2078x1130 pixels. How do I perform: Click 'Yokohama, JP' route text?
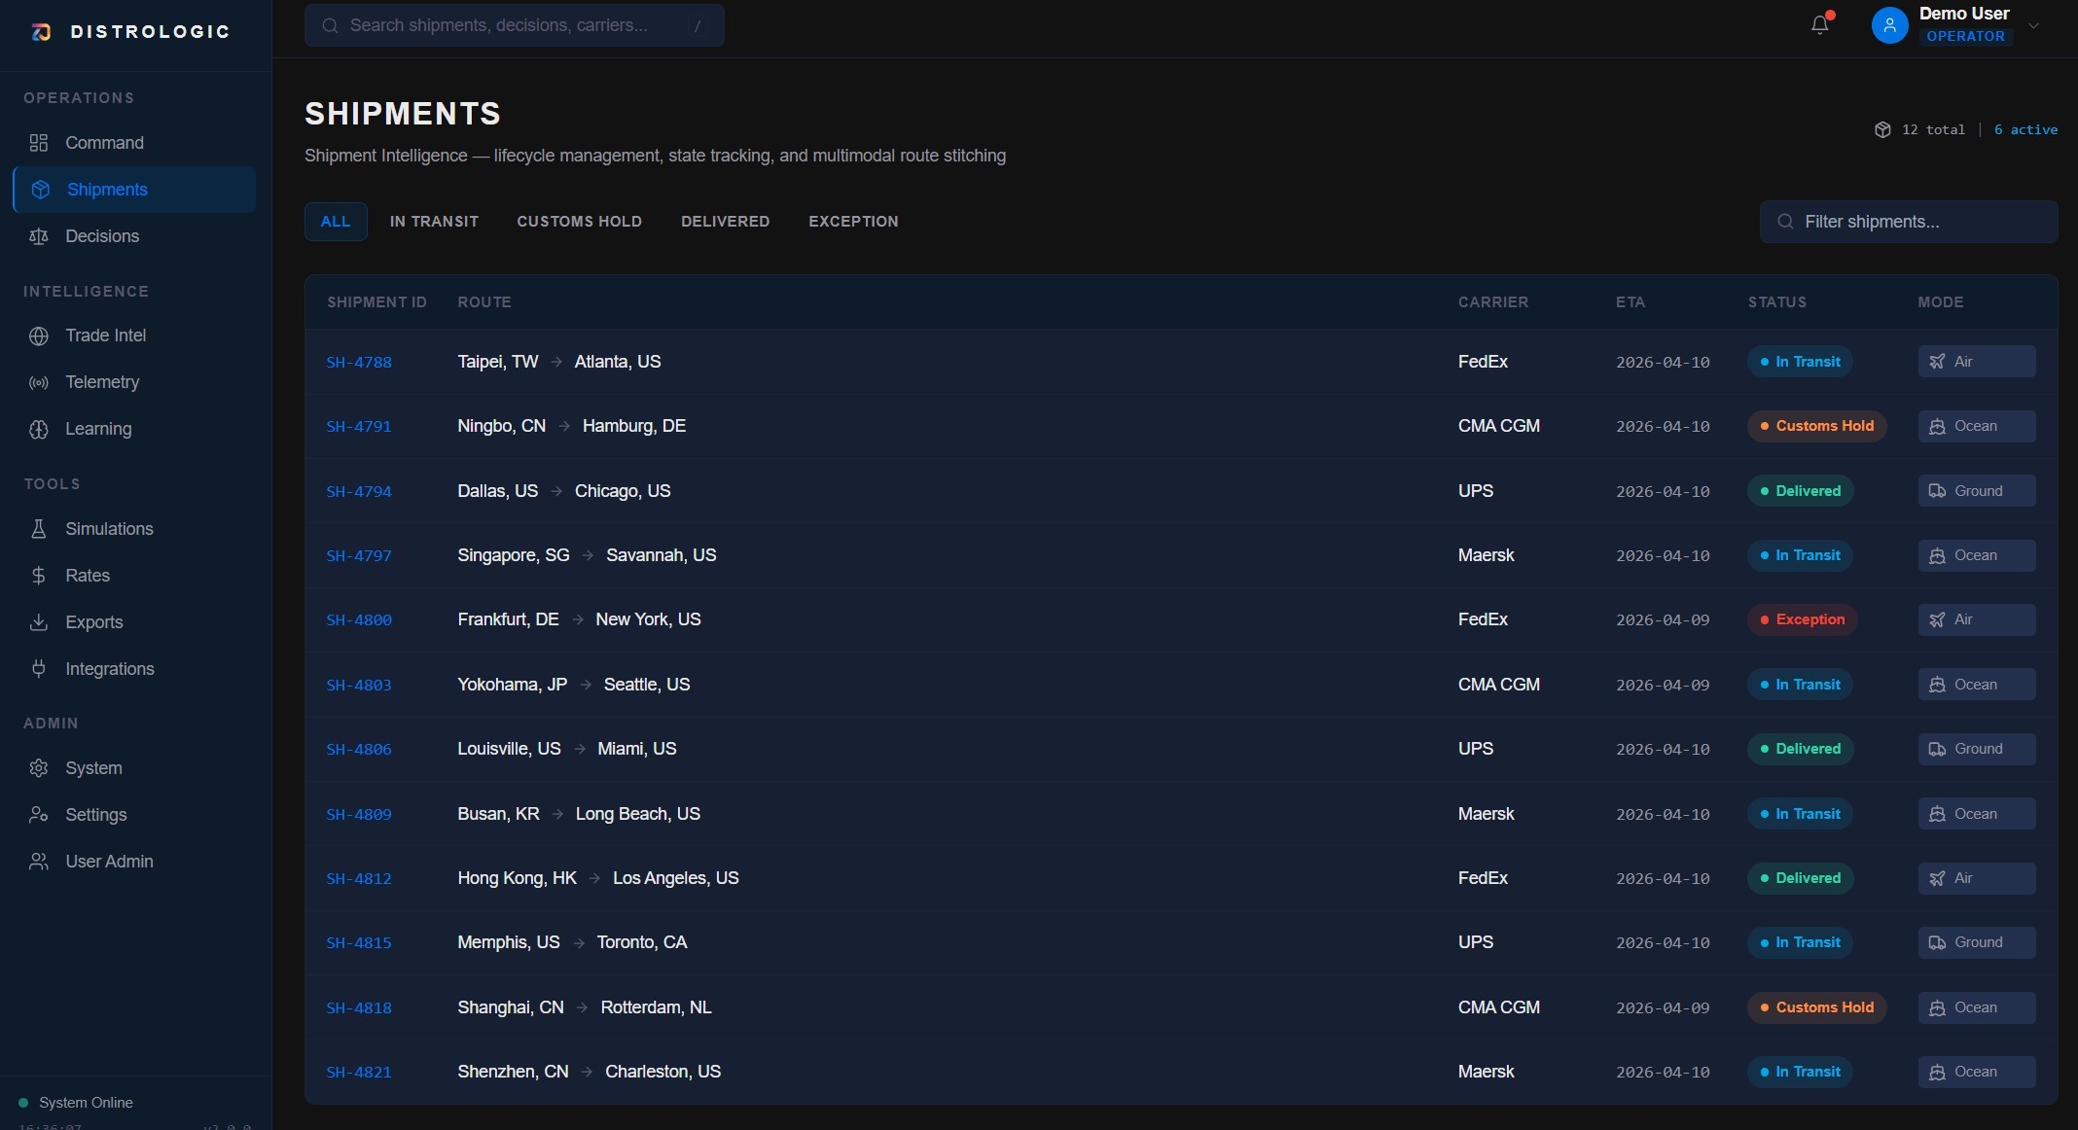[512, 685]
